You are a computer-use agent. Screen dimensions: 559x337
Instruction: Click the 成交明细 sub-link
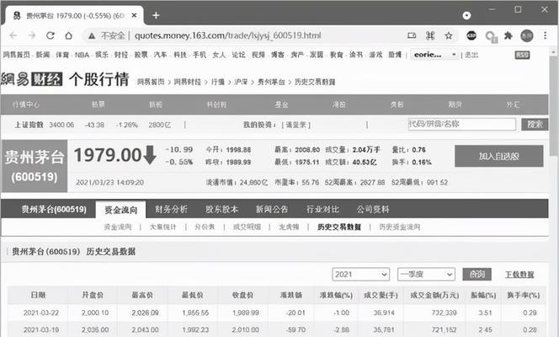(x=247, y=227)
